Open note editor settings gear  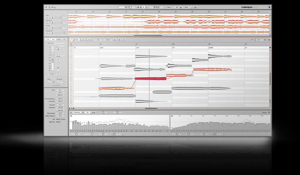pyautogui.click(x=269, y=40)
